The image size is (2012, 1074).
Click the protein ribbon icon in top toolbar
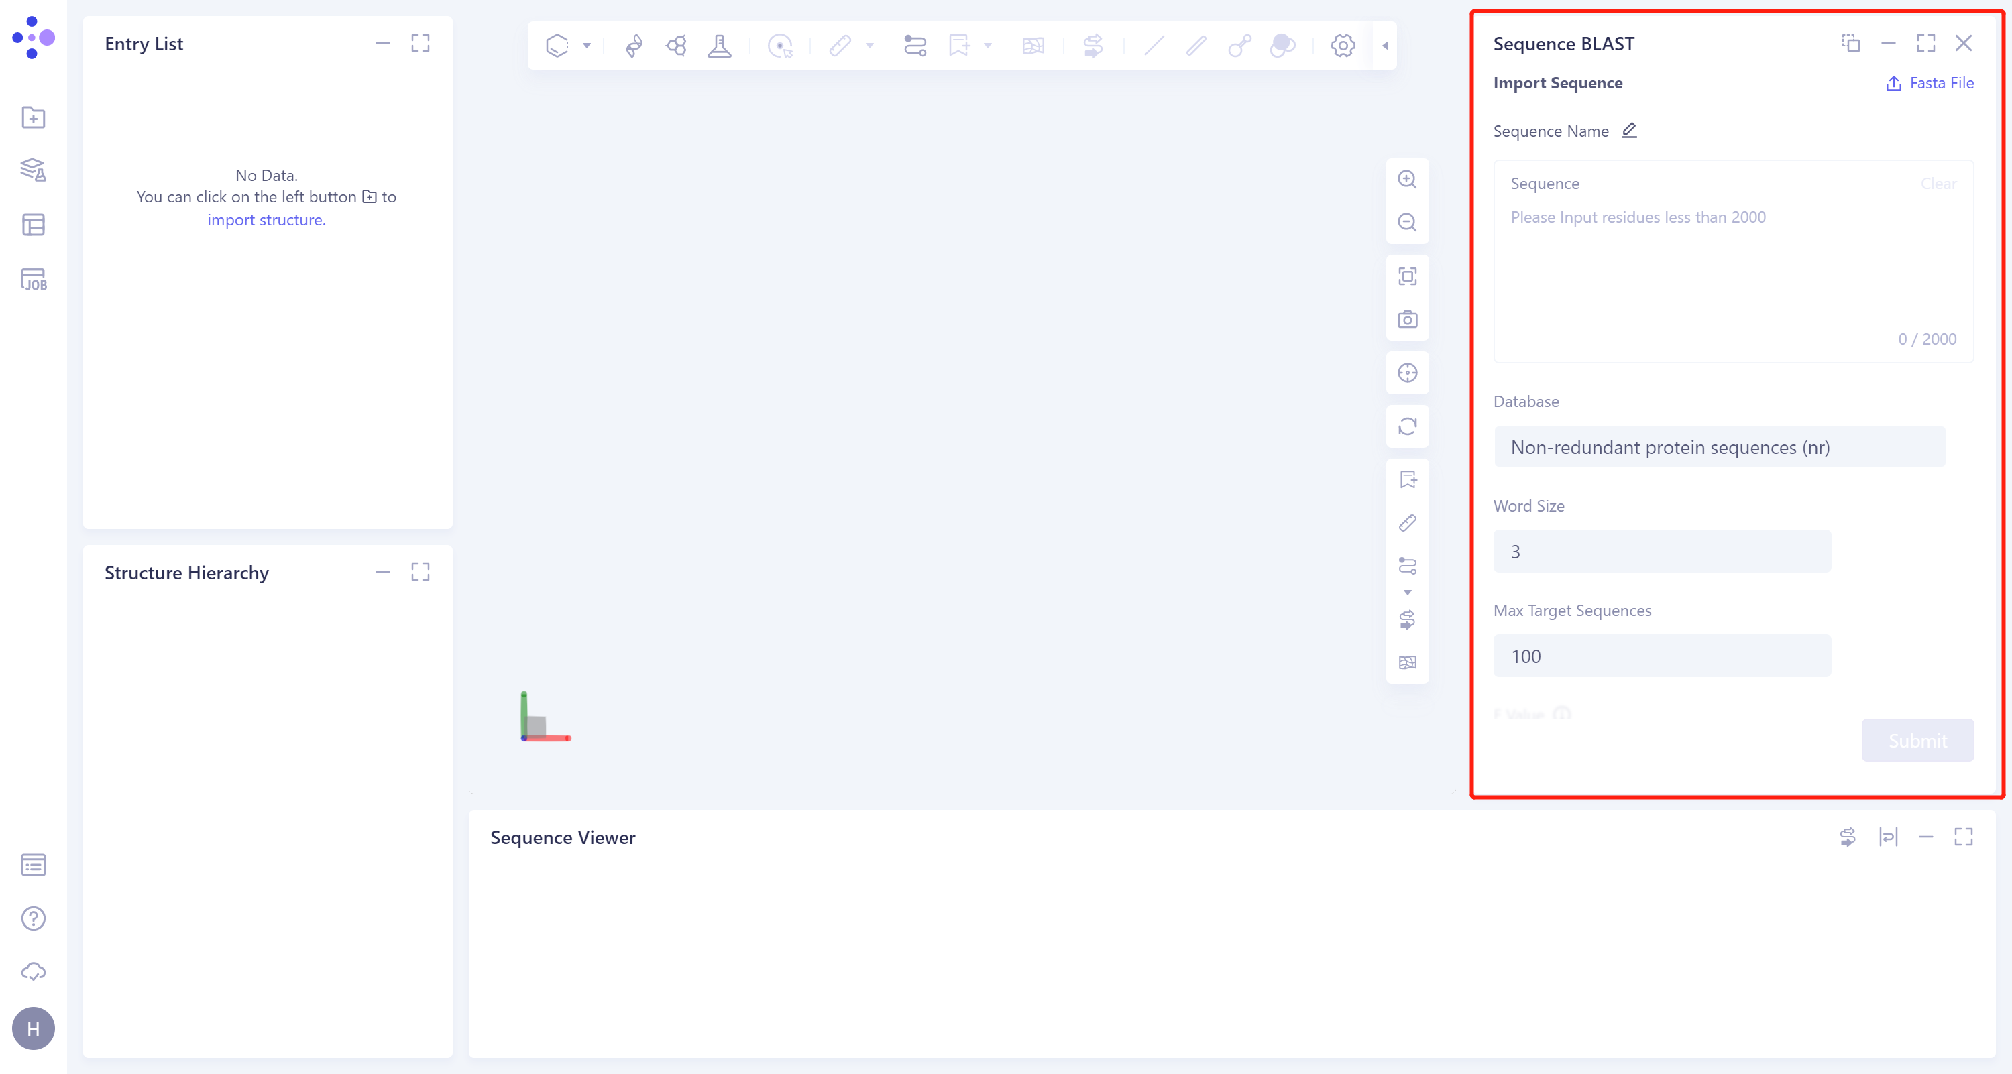click(x=633, y=46)
